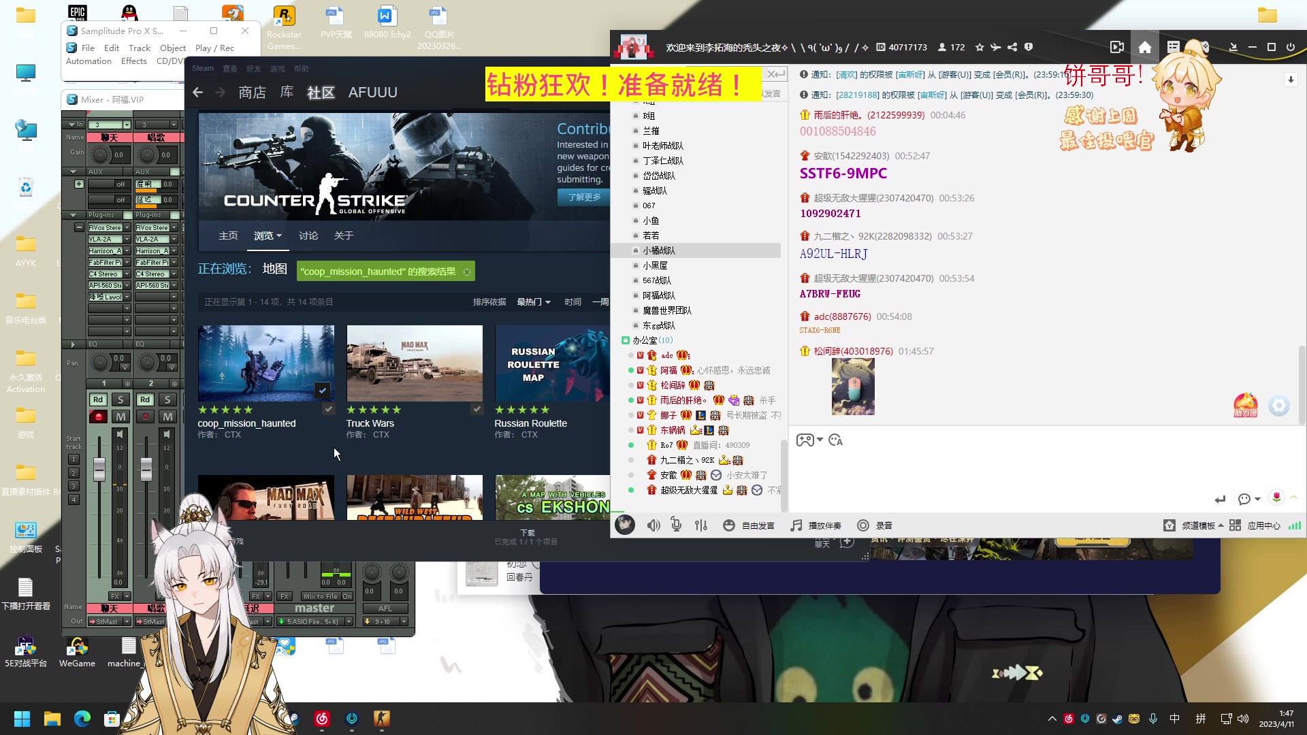Open channel 1 RVox plug-in slot dropdown

coord(127,228)
